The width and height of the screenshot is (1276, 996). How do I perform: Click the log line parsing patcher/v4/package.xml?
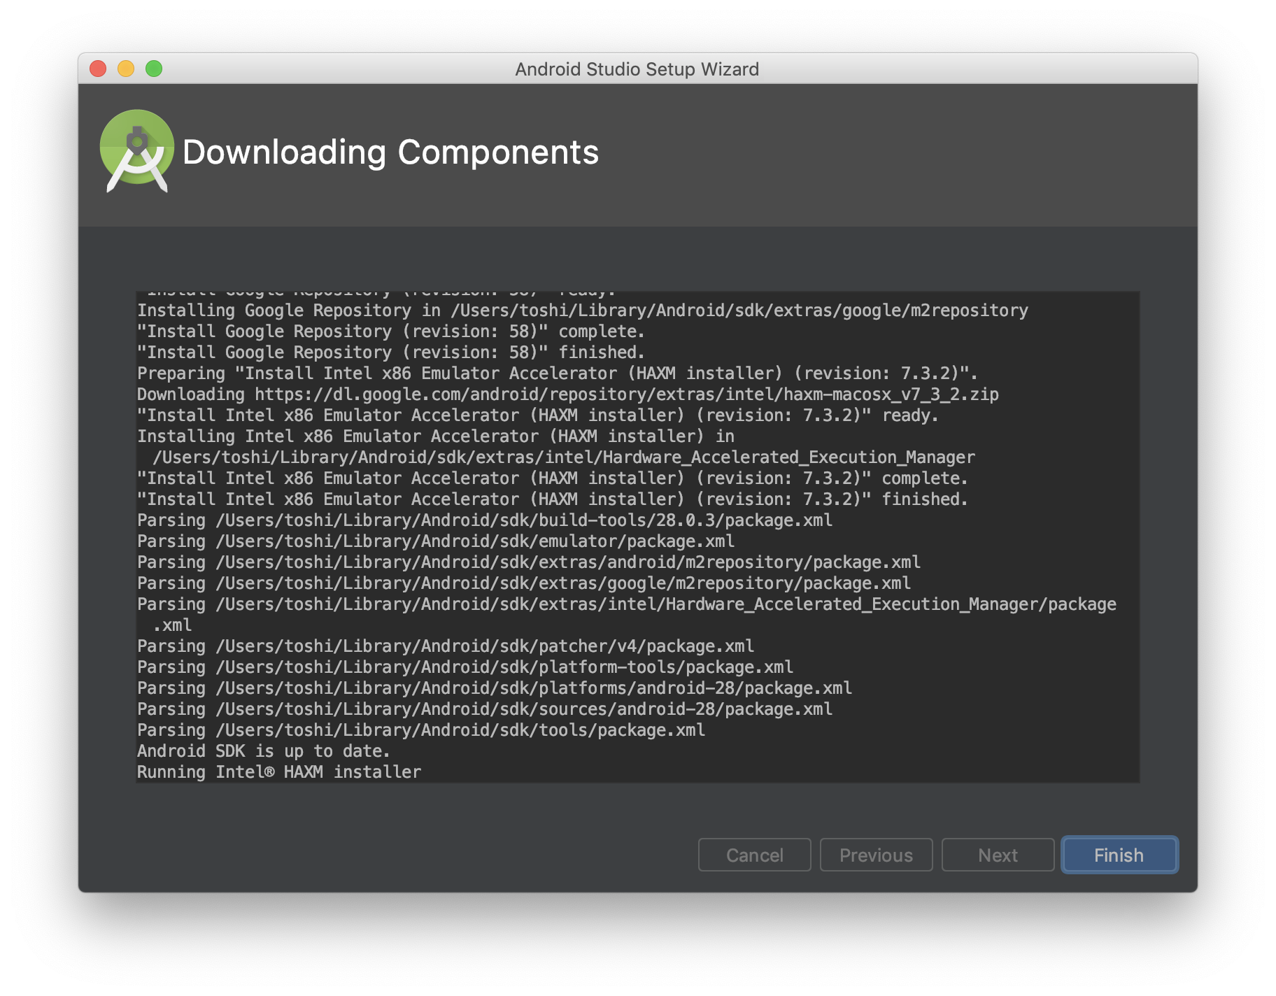(446, 646)
